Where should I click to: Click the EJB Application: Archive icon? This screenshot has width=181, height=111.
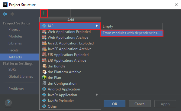tap(44, 60)
